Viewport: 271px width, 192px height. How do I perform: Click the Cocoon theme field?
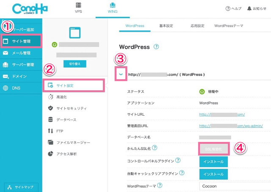[235, 186]
